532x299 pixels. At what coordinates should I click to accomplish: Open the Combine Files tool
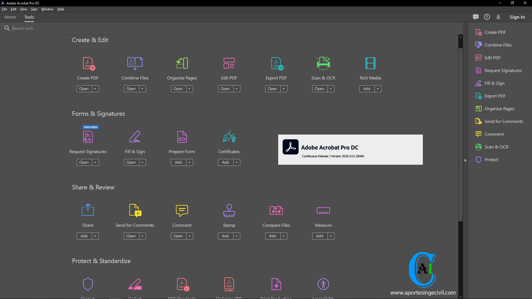pyautogui.click(x=131, y=88)
